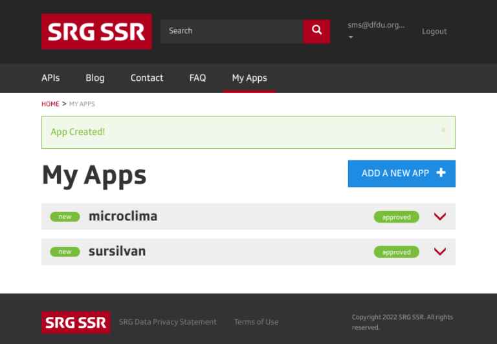This screenshot has height=344, width=497.
Task: Click the SRG SSR header logo
Action: click(x=96, y=32)
